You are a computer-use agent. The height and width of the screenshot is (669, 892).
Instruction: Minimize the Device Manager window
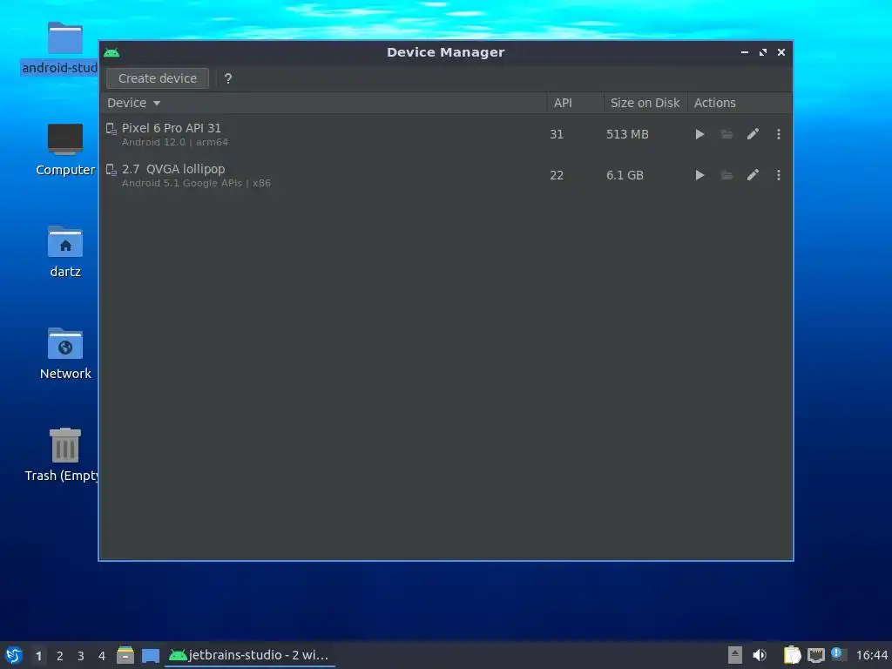745,52
